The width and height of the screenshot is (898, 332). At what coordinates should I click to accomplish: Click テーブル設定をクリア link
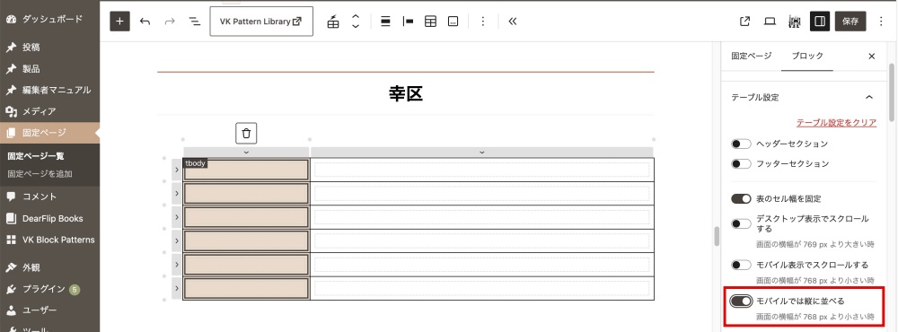pyautogui.click(x=836, y=123)
